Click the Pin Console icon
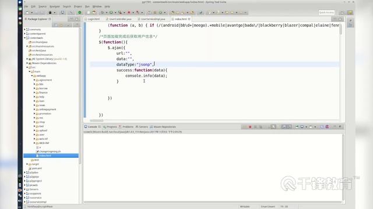The height and width of the screenshot is (209, 373). 297,127
